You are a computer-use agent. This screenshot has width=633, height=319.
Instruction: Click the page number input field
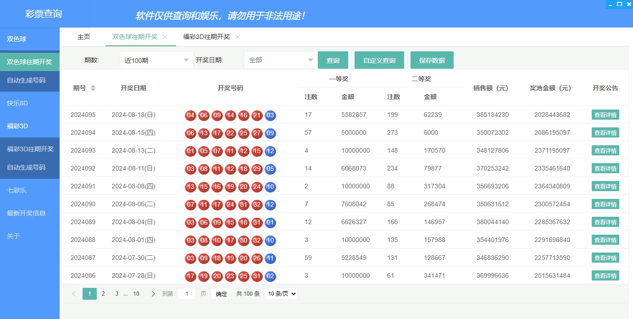point(186,294)
